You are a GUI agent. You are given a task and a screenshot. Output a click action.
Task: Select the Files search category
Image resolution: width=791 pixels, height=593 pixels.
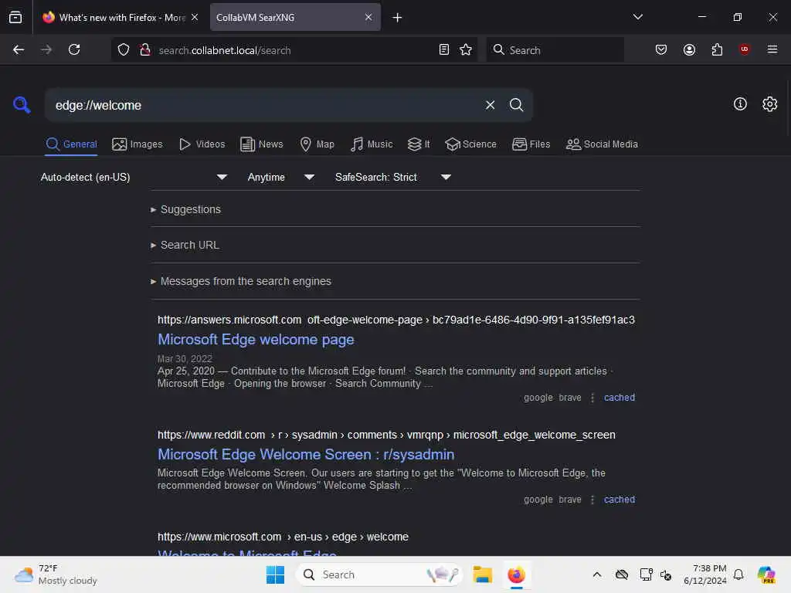click(531, 144)
